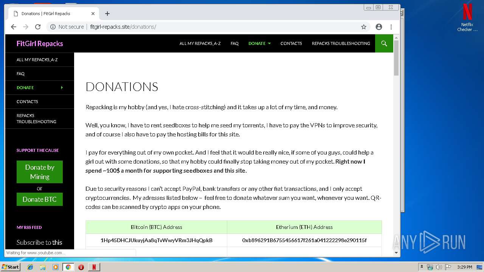Open FAQ in the top navigation

(234, 43)
